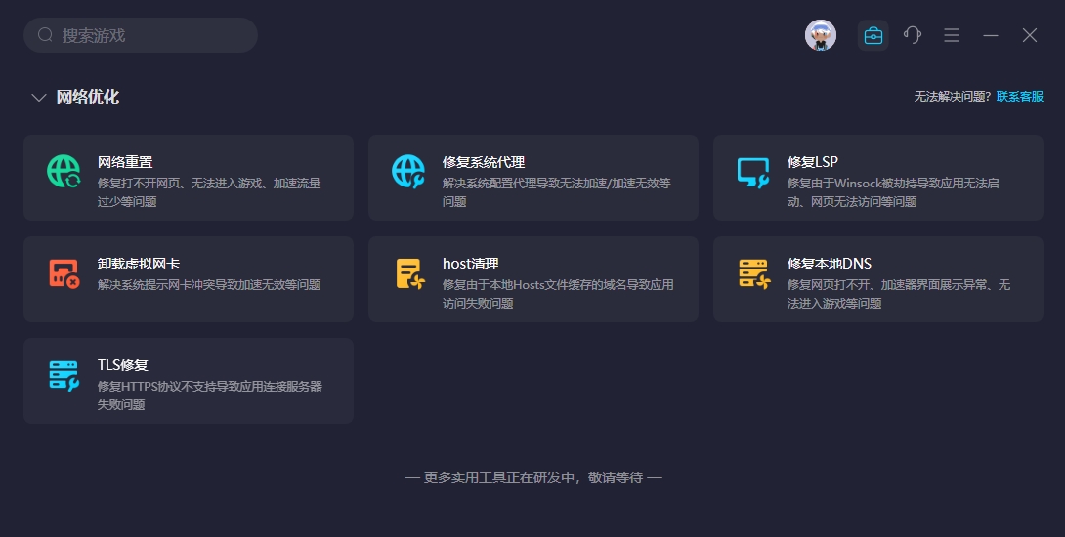The image size is (1065, 537).
Task: Select the 网络重置 card title
Action: point(125,162)
